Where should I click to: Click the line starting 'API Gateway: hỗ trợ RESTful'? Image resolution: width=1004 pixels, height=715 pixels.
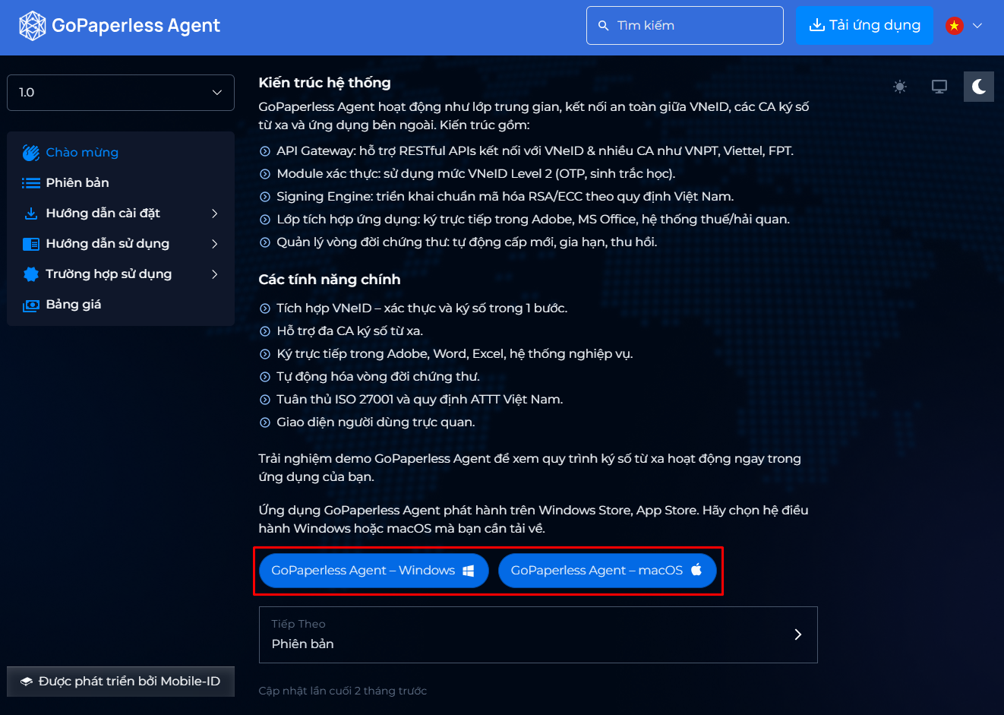point(535,151)
